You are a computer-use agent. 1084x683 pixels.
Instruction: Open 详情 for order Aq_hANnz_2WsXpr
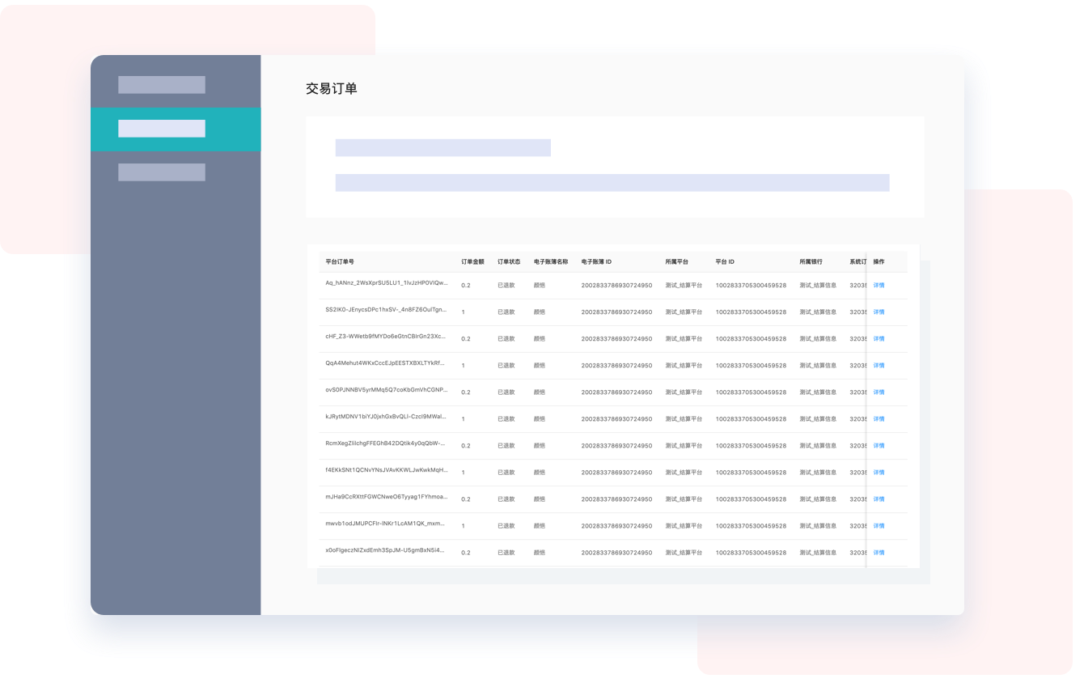879,285
